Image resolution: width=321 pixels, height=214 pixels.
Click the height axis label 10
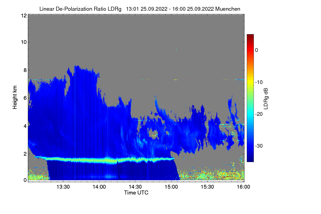23,42
